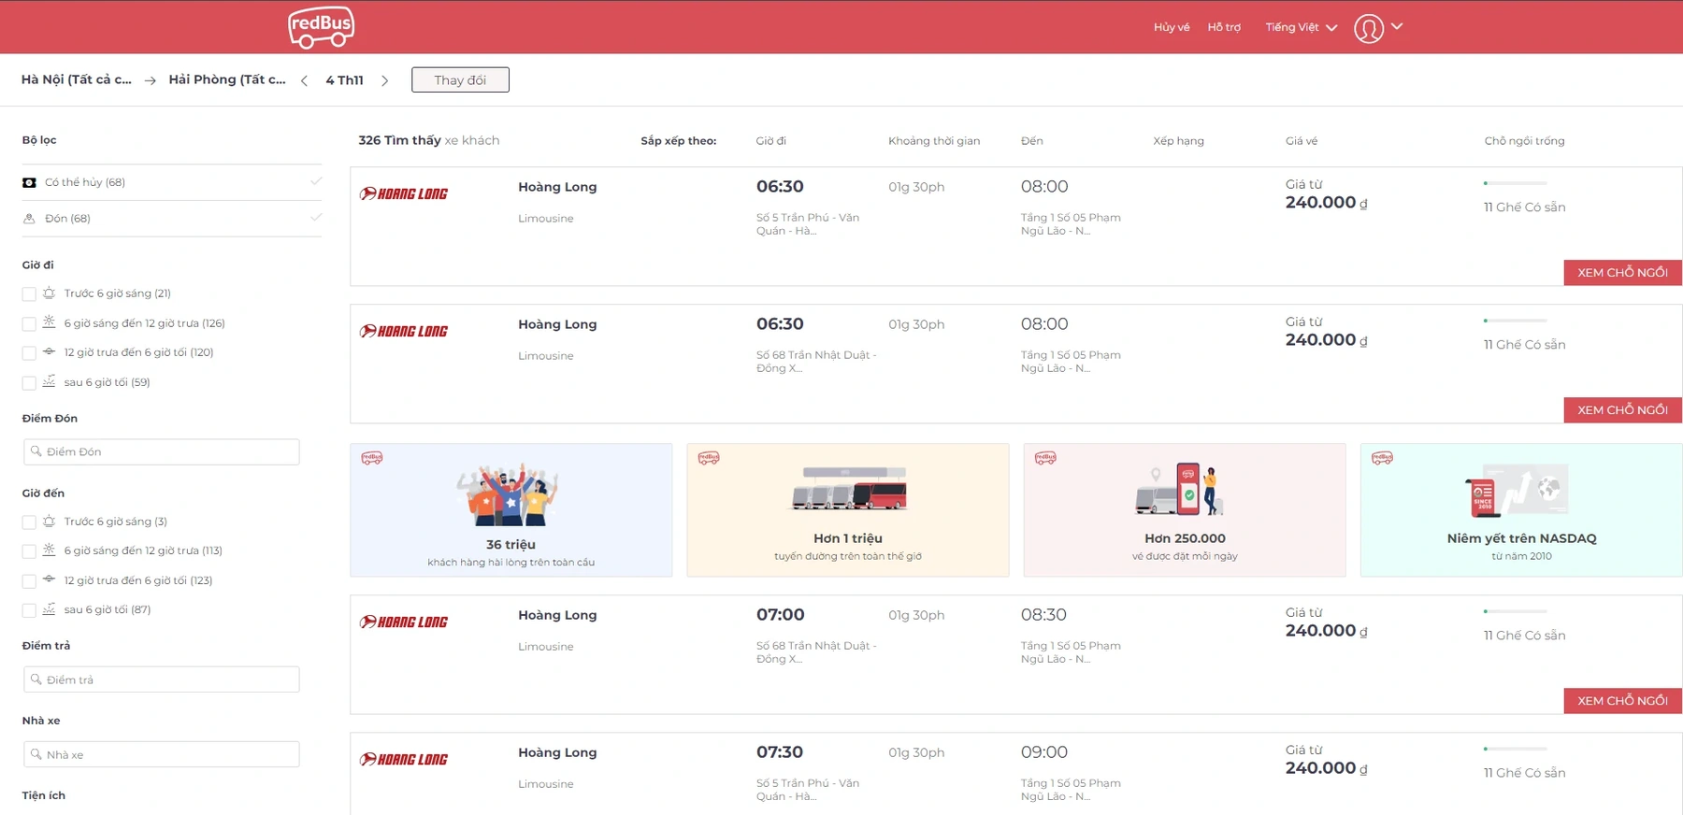Focus the Nhà xe search field

point(162,754)
